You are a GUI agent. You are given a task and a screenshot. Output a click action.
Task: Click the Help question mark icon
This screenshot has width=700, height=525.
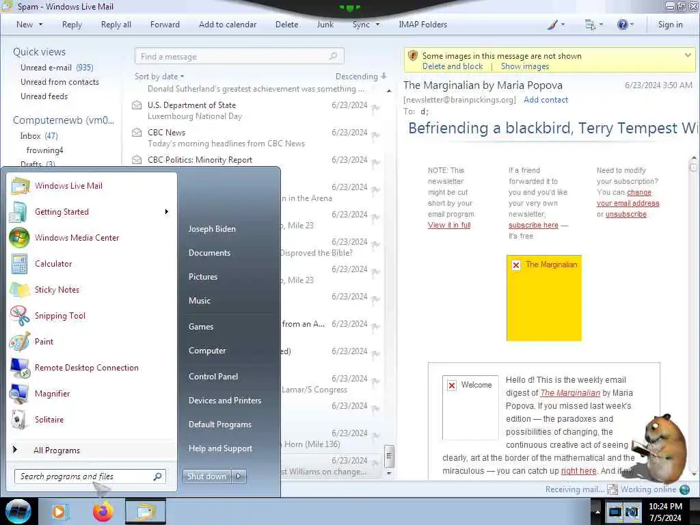(x=622, y=25)
